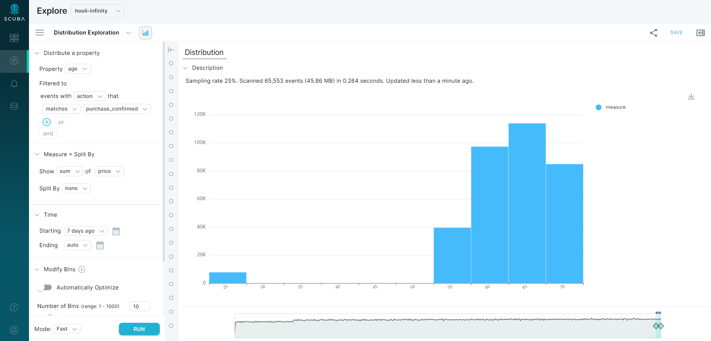711x341 pixels.
Task: Select the Distribution tab
Action: point(204,52)
